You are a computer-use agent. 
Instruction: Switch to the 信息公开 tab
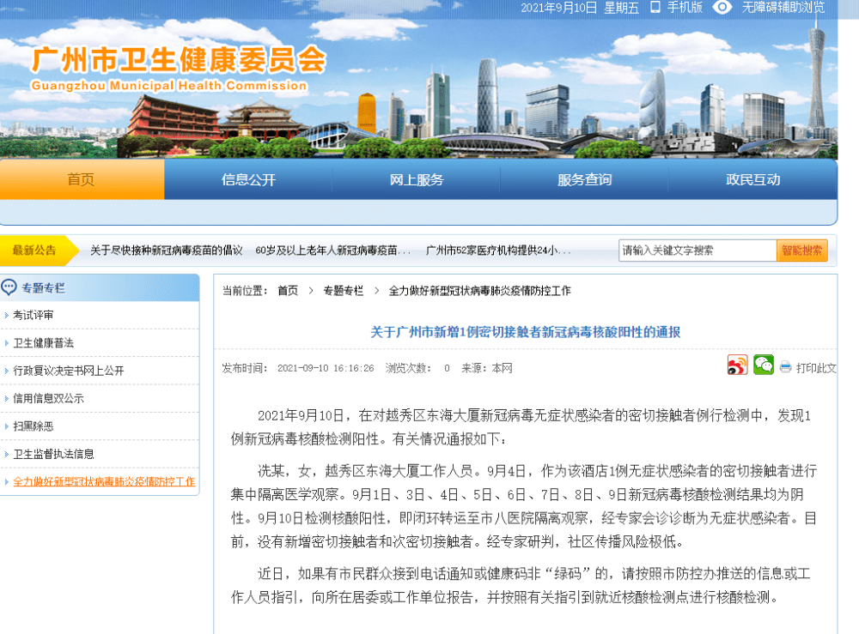click(x=248, y=179)
